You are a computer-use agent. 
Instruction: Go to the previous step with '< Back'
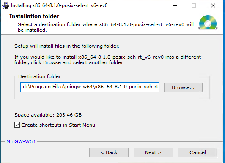(109, 152)
